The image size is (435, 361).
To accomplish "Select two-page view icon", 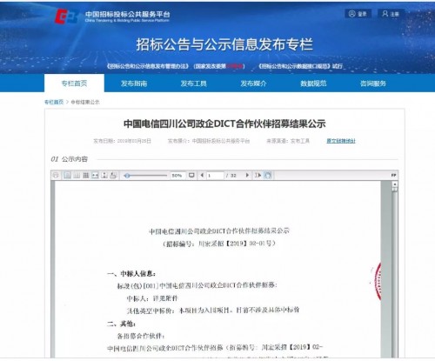I will pos(77,175).
